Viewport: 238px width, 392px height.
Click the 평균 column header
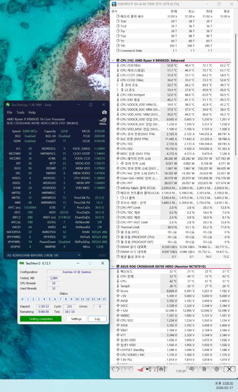[227, 11]
